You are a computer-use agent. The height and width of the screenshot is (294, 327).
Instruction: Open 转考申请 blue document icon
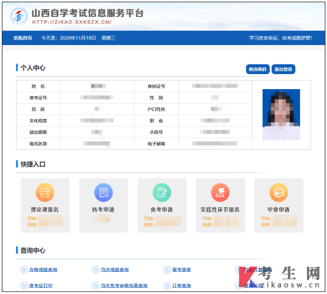click(103, 193)
